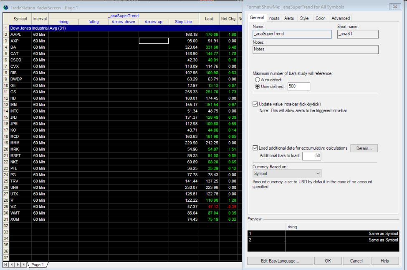Confirm with the OK button
This screenshot has width=407, height=270.
click(x=328, y=261)
